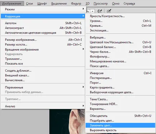Open Цветовой баланс adjustment
This screenshot has width=156, height=134.
120,47
